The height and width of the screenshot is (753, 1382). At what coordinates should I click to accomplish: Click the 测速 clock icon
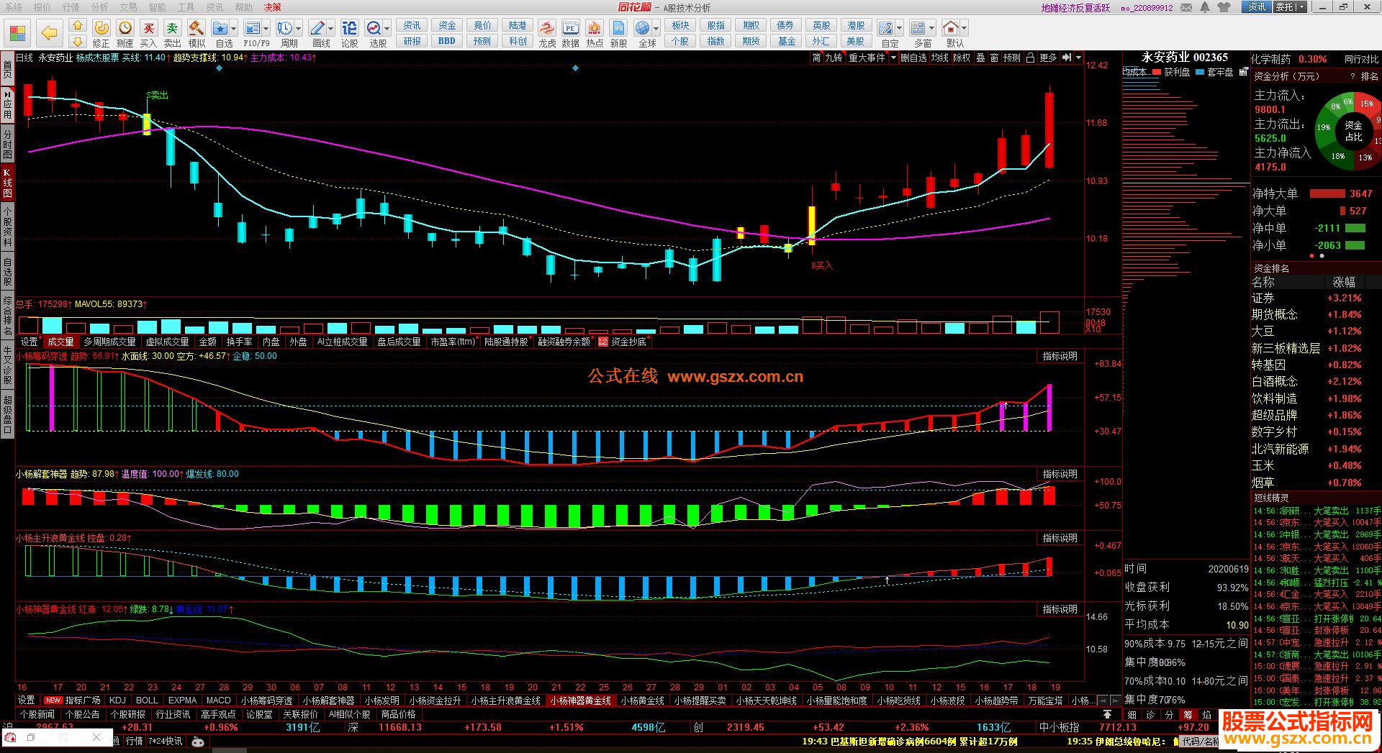tap(125, 33)
